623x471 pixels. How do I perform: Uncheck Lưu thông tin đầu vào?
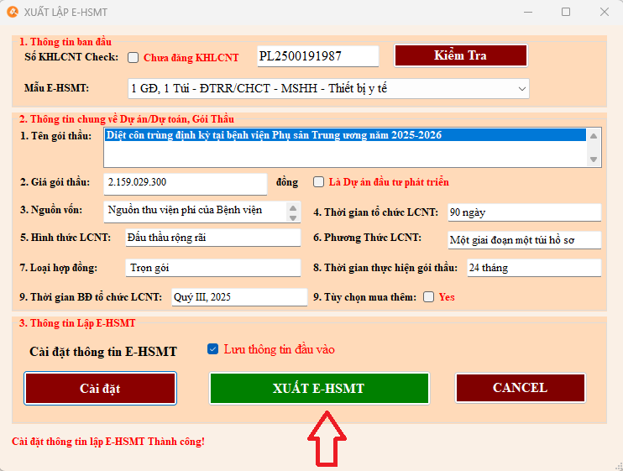click(x=212, y=349)
